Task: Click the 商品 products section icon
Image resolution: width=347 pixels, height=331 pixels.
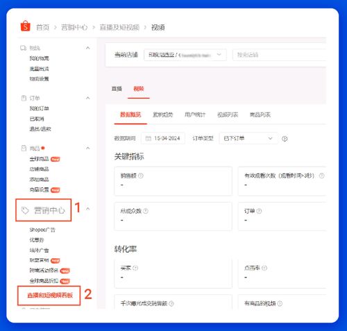Action: pos(24,148)
